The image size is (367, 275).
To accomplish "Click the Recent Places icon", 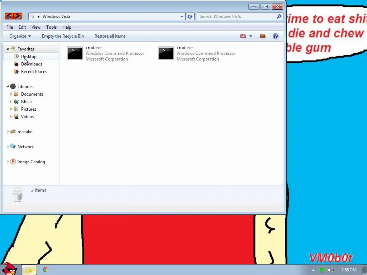I will pos(16,71).
